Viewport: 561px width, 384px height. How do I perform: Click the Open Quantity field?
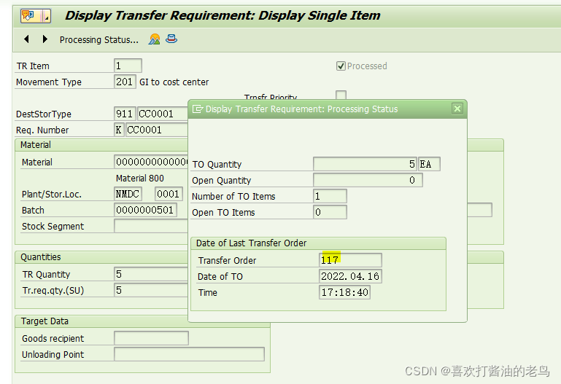[x=368, y=180]
